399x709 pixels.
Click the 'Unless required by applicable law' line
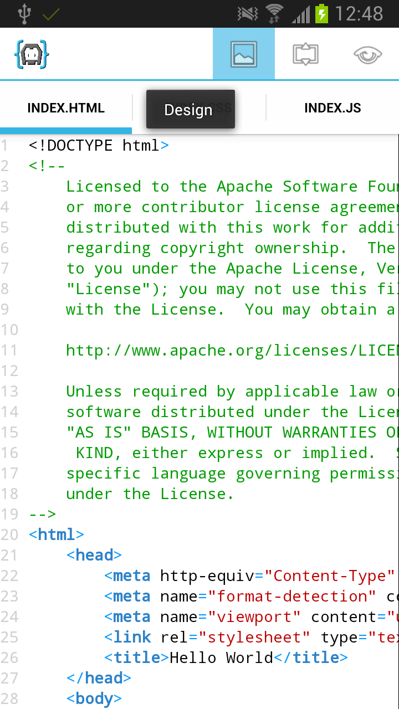(232, 392)
